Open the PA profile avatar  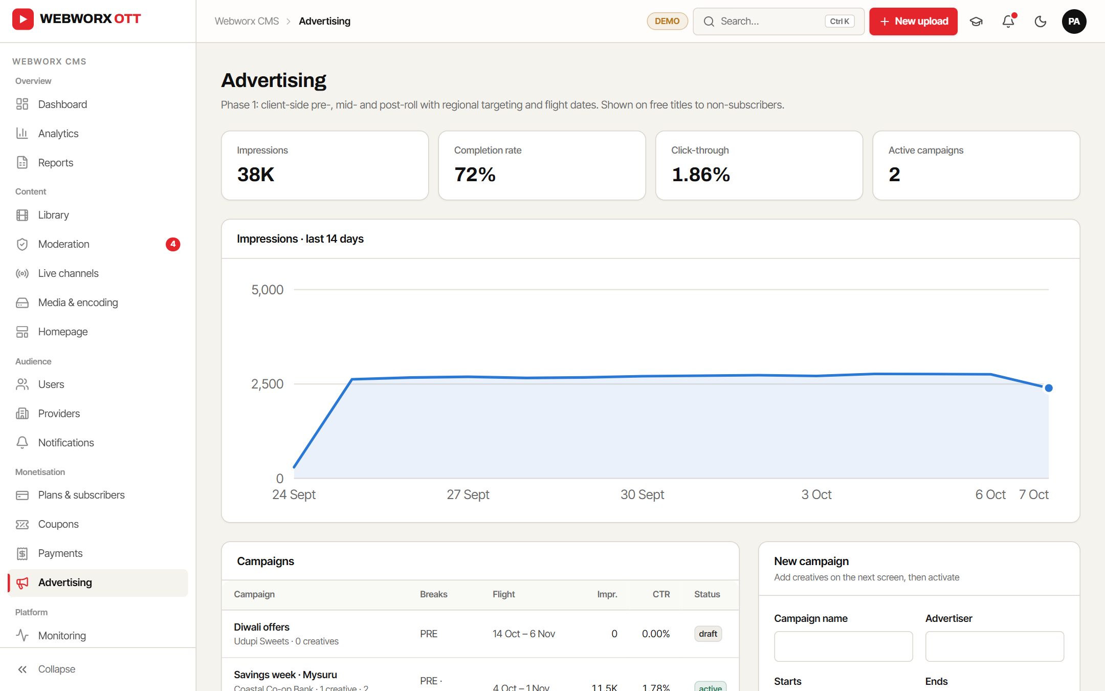1074,21
